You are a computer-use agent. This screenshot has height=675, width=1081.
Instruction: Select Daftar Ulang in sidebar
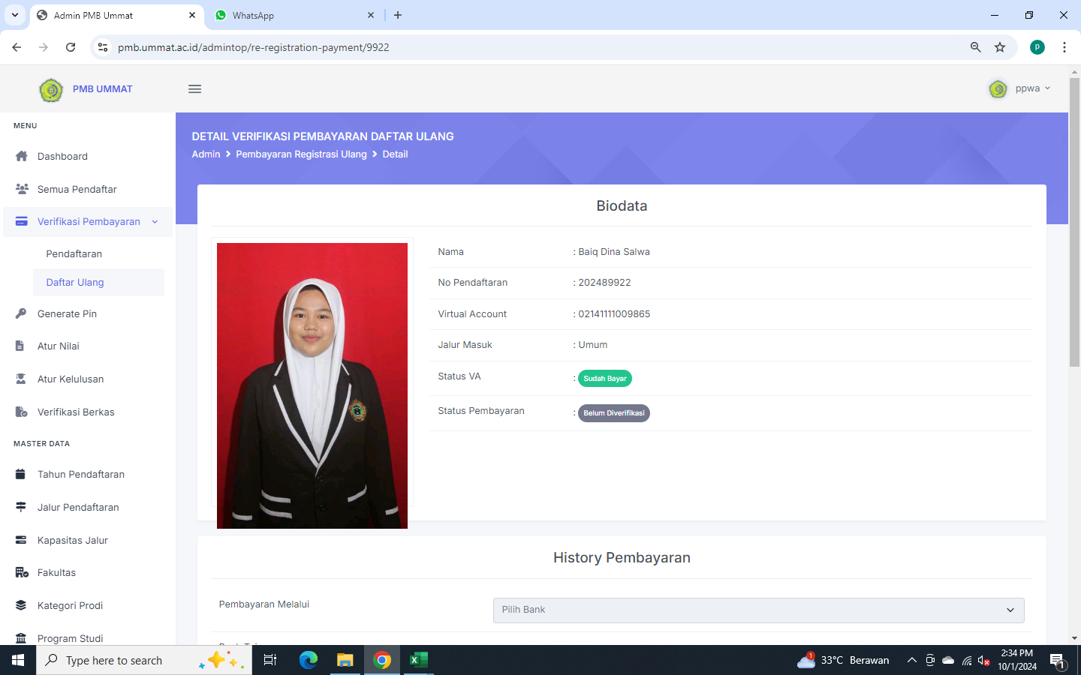tap(75, 283)
